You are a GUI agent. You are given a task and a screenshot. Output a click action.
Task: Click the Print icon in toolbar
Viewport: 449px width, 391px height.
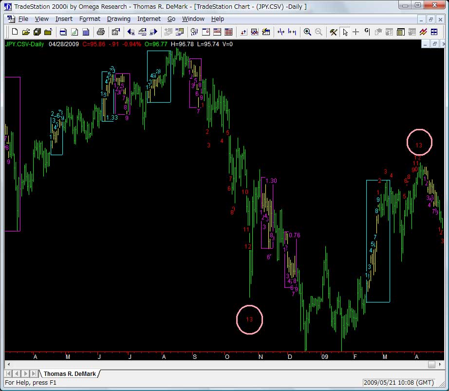pyautogui.click(x=101, y=32)
